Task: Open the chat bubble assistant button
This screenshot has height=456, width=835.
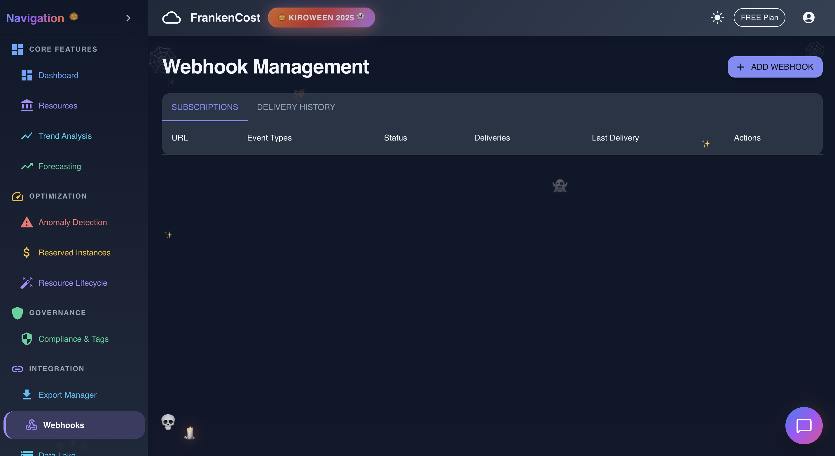Action: point(803,425)
